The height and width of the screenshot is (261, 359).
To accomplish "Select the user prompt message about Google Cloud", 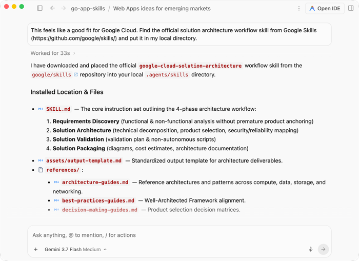I will [180, 34].
